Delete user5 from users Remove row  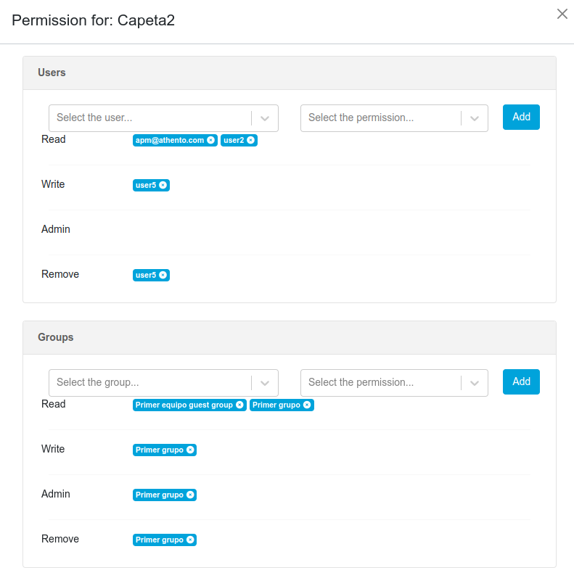click(x=163, y=276)
